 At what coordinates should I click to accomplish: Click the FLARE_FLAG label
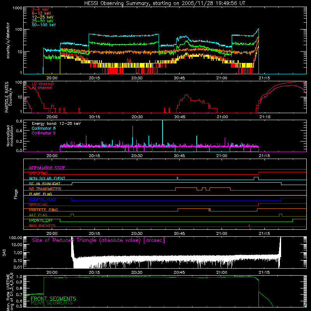pyautogui.click(x=40, y=194)
